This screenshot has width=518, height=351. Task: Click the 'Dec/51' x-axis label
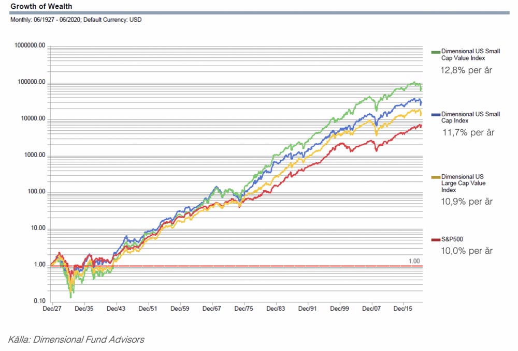(148, 309)
